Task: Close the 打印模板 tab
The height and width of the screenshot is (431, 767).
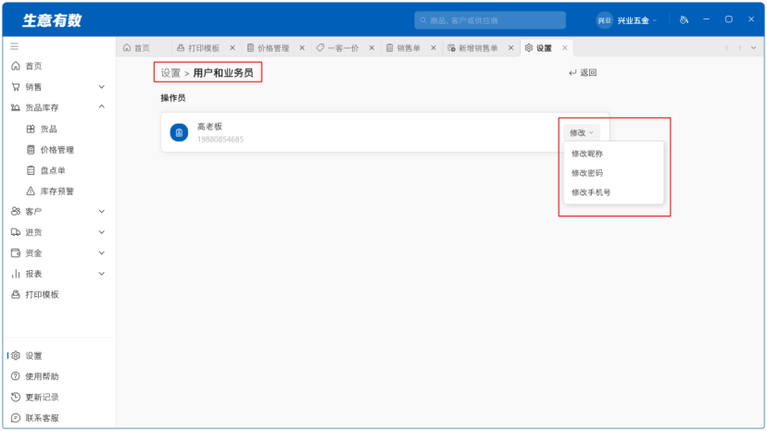Action: click(x=233, y=48)
